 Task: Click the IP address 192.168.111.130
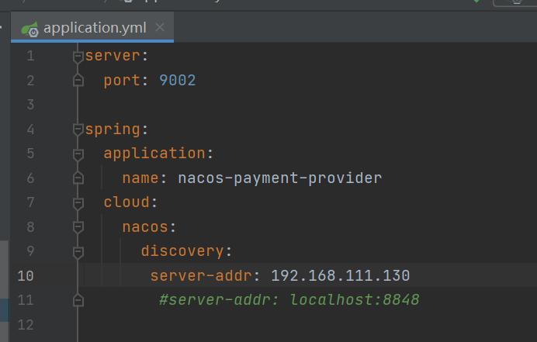click(x=341, y=276)
